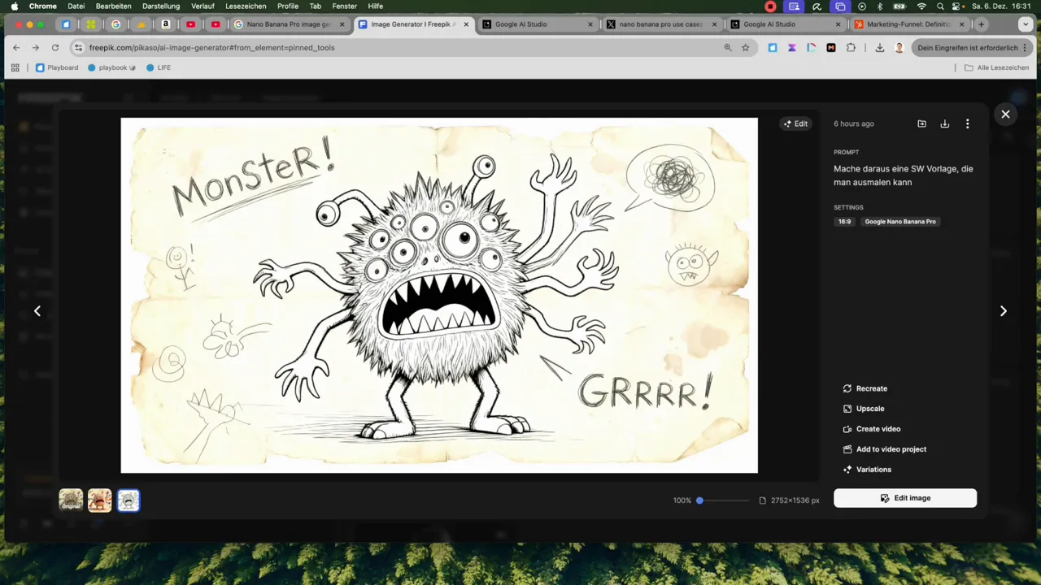The width and height of the screenshot is (1041, 585).
Task: Select the second colored monster thumbnail
Action: point(99,500)
